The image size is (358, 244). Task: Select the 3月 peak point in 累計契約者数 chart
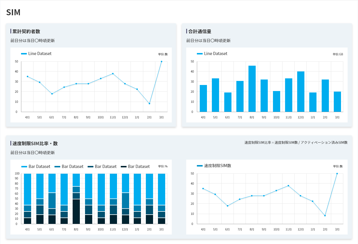[161, 61]
